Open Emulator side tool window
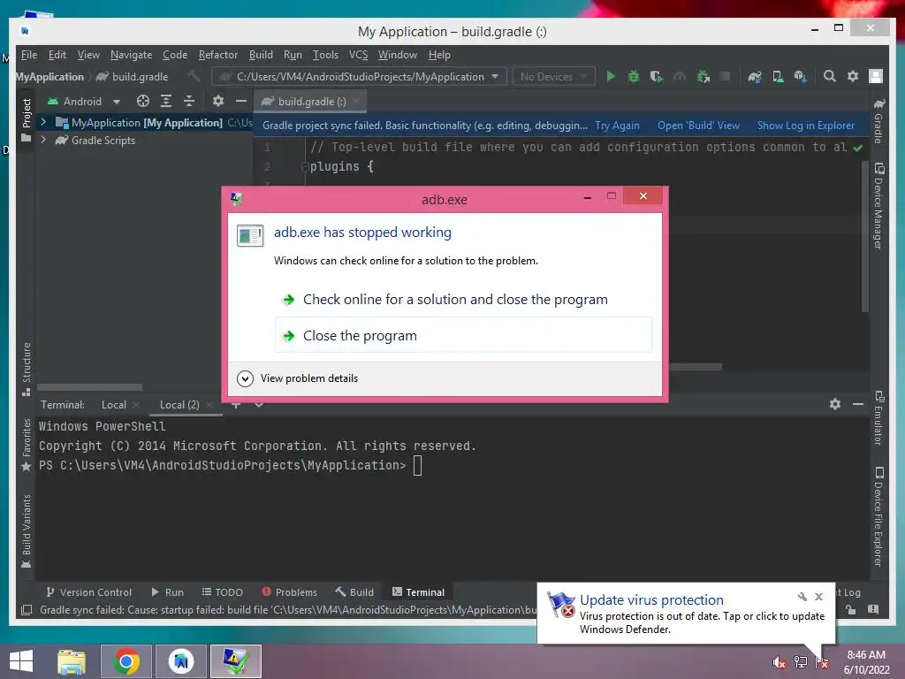Screen dimensions: 905x679 click(x=878, y=418)
